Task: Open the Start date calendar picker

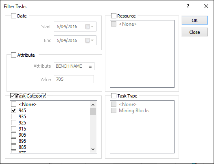Action: click(x=90, y=27)
